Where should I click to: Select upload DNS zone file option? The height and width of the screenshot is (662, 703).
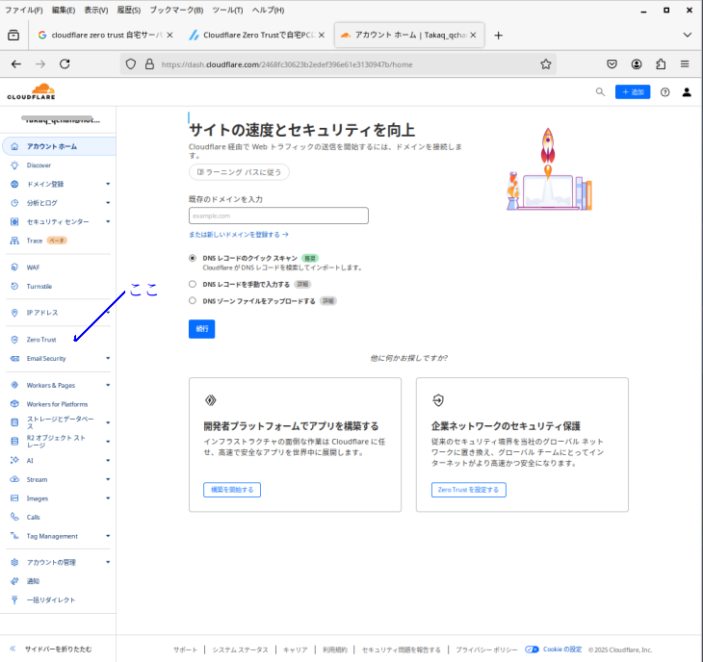[193, 300]
